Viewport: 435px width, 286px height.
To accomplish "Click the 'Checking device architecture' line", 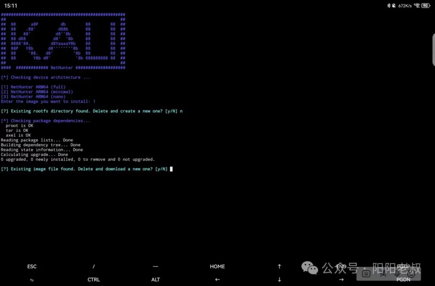I will 46,77.
